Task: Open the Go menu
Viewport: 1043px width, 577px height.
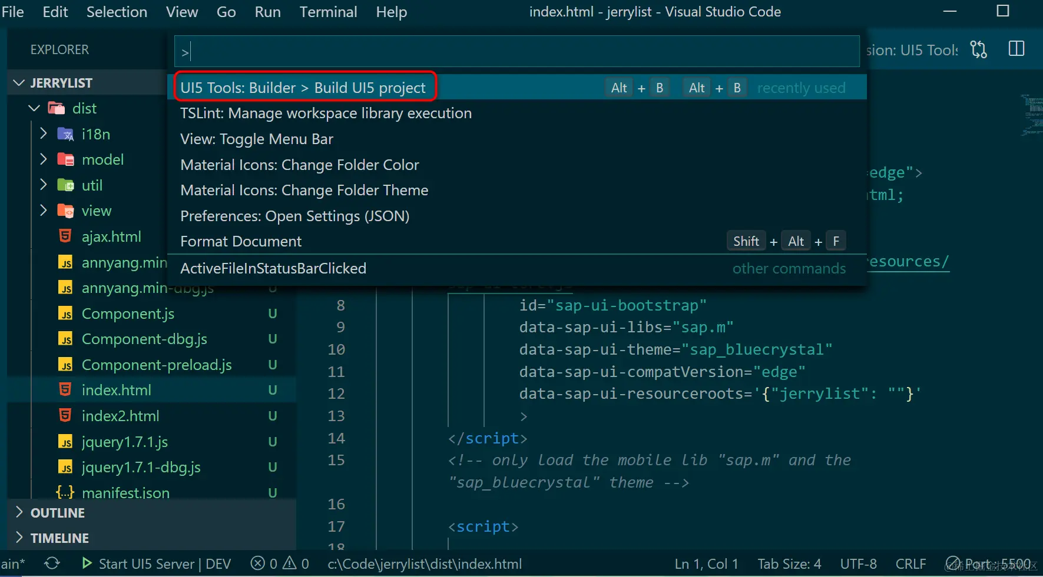Action: click(226, 12)
